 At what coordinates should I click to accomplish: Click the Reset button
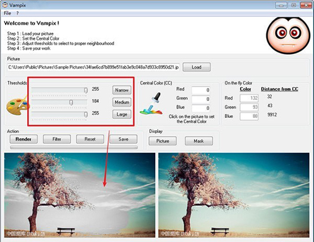point(90,139)
